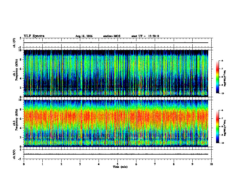Click tick label "9" on Time axis

[192, 164]
